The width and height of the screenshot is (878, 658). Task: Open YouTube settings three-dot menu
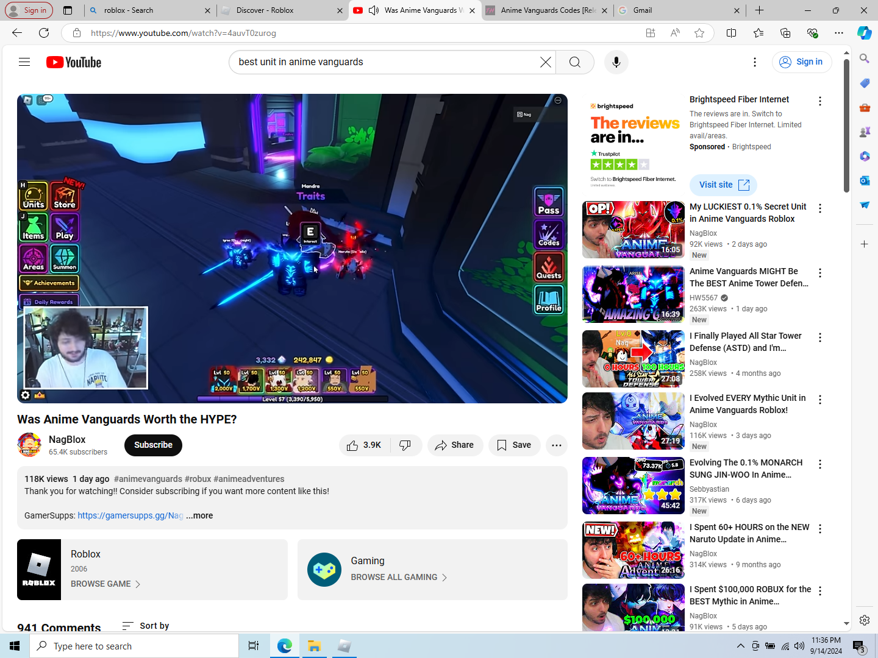pyautogui.click(x=755, y=62)
